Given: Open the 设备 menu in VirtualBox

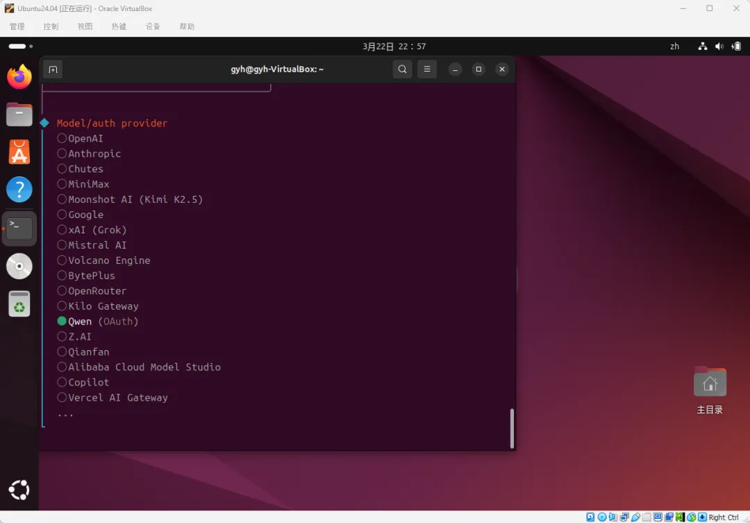Looking at the screenshot, I should 153,26.
